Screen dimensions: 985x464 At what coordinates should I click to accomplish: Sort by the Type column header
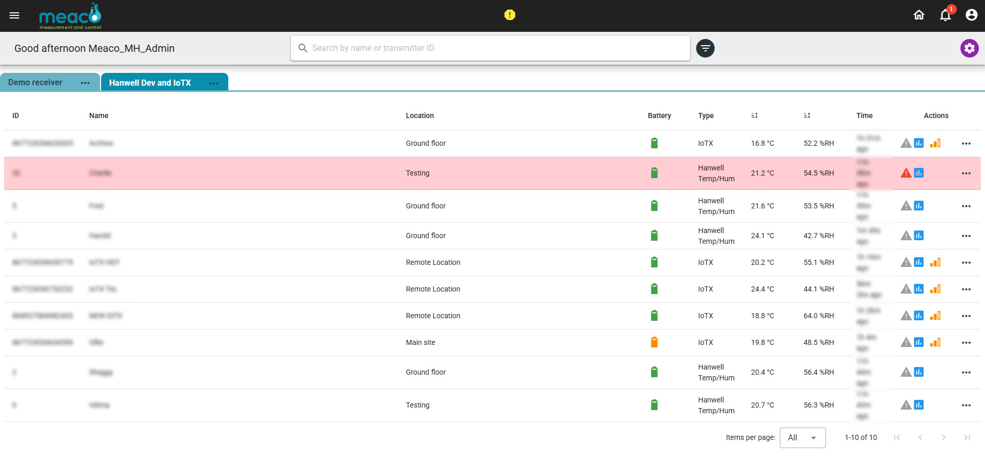coord(706,115)
